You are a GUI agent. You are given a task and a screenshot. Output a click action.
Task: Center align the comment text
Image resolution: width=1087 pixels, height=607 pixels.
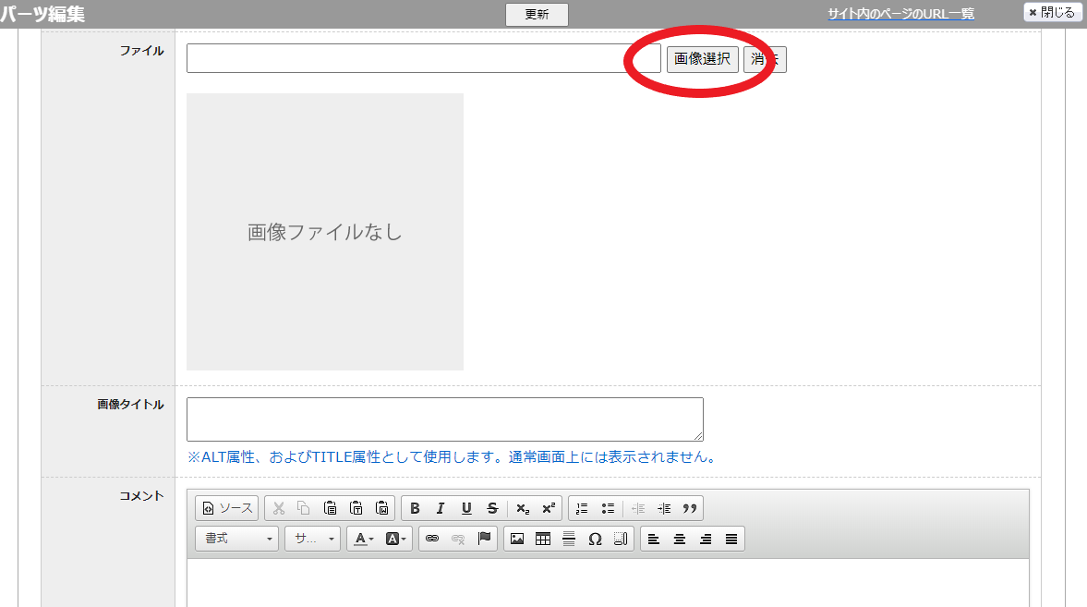[680, 539]
